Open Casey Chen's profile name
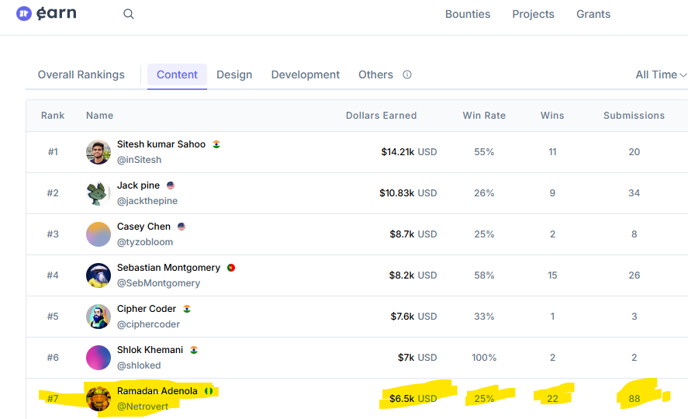Screen dimensions: 688x419 [x=143, y=227]
